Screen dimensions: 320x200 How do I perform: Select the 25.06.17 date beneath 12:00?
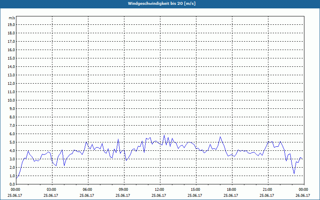[159, 196]
